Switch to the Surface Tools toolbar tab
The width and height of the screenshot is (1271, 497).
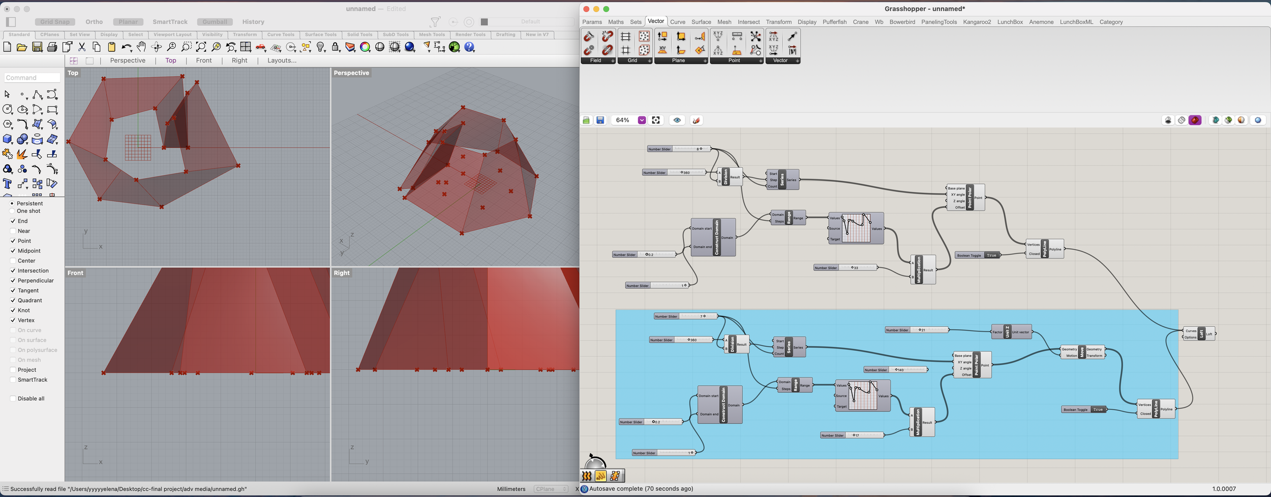[320, 35]
